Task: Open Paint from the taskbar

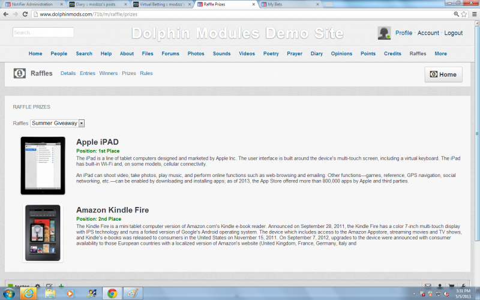Action: coord(133,293)
